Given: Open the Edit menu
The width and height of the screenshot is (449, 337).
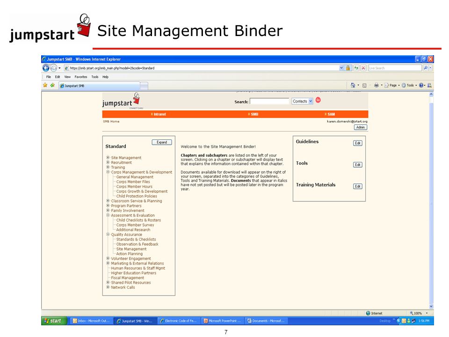Looking at the screenshot, I should (58, 77).
